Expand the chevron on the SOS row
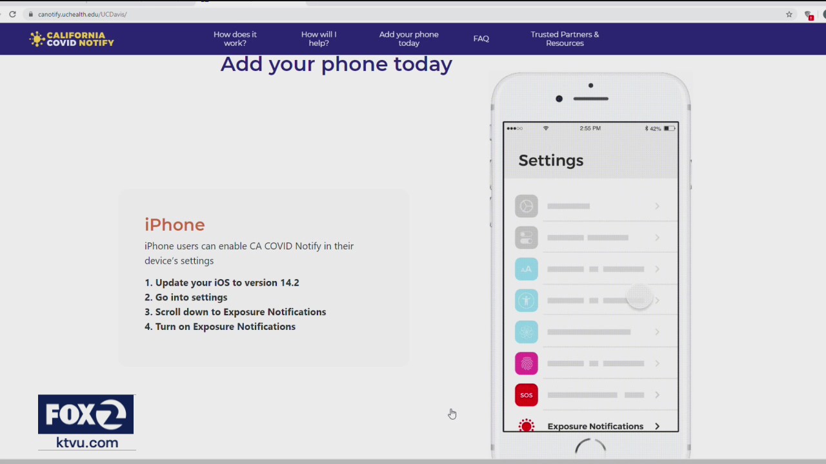 point(657,395)
